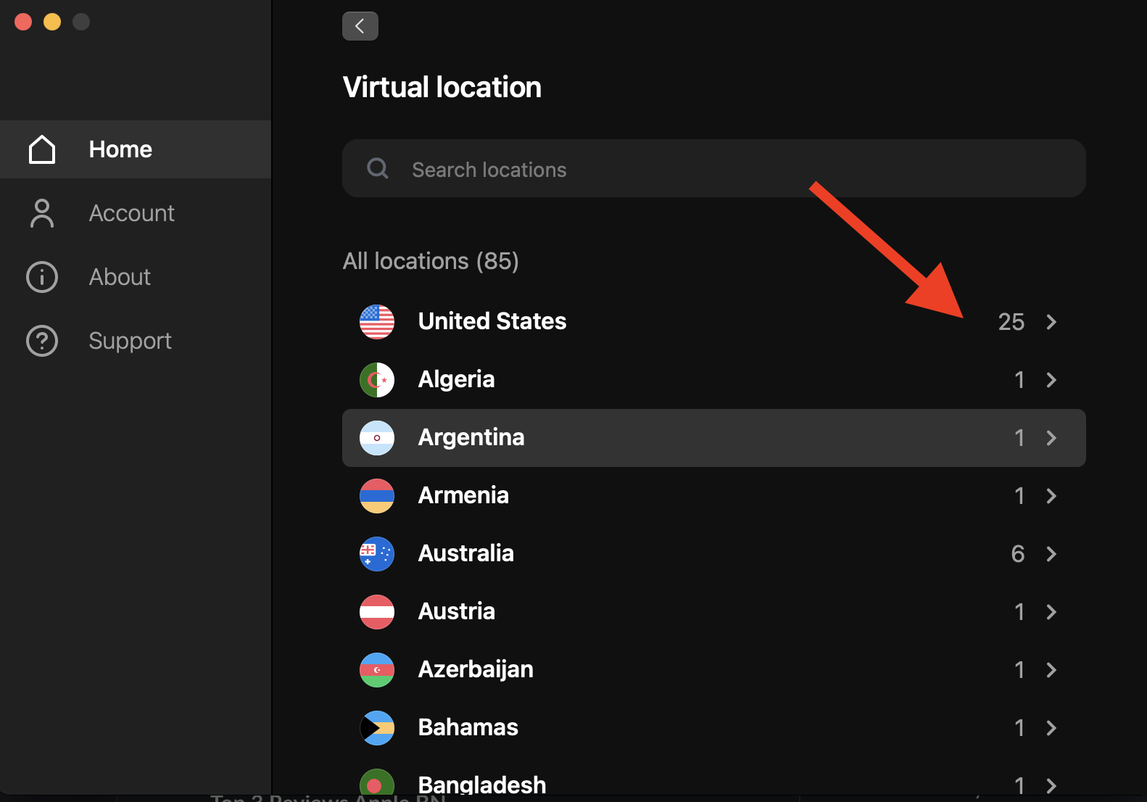The height and width of the screenshot is (802, 1147).
Task: Click the back arrow button
Action: click(360, 26)
